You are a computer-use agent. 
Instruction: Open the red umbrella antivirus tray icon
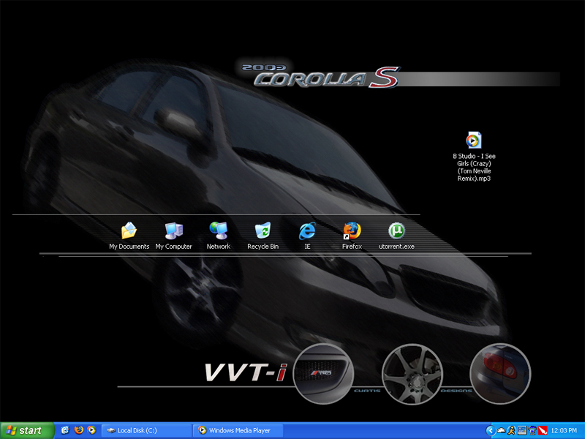(543, 430)
